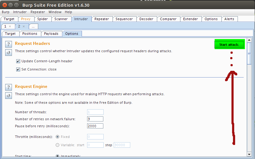
Task: Open the Repeater menu
Action: click(38, 12)
